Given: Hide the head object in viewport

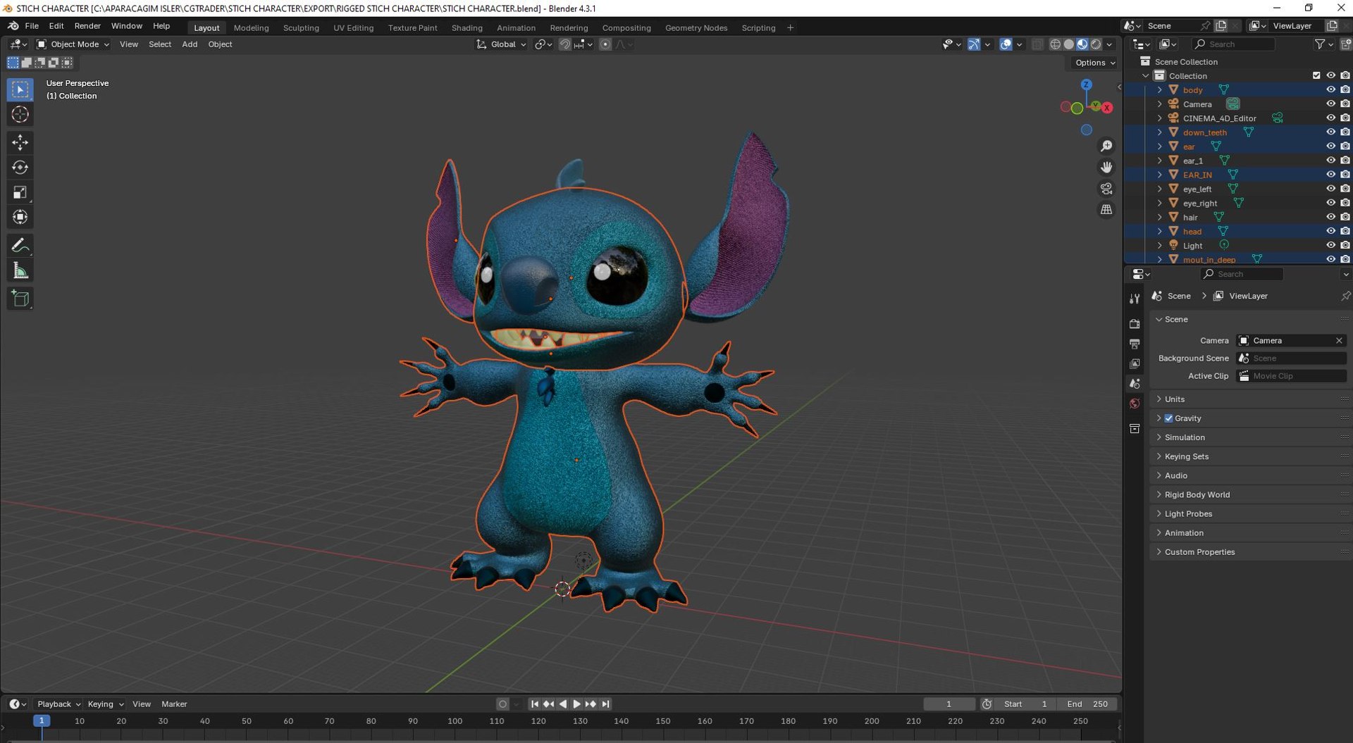Looking at the screenshot, I should 1330,231.
